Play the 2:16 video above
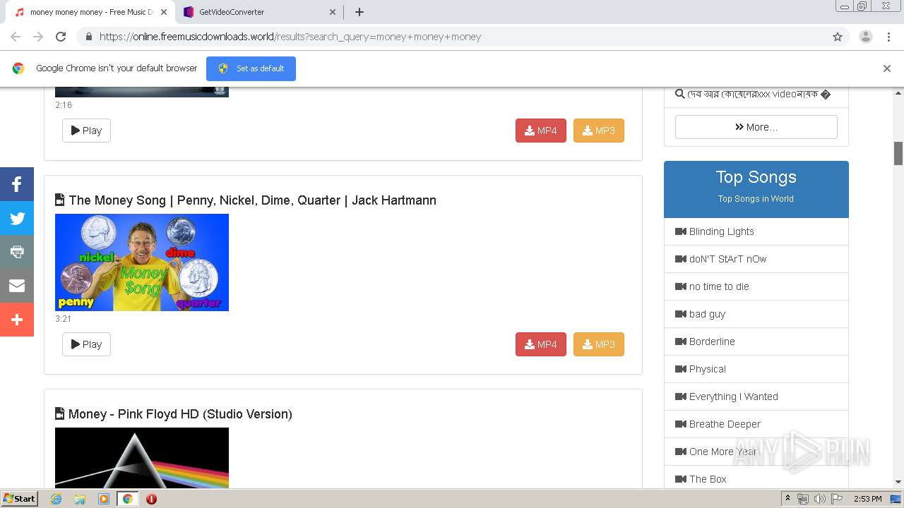The width and height of the screenshot is (904, 508). coord(86,131)
